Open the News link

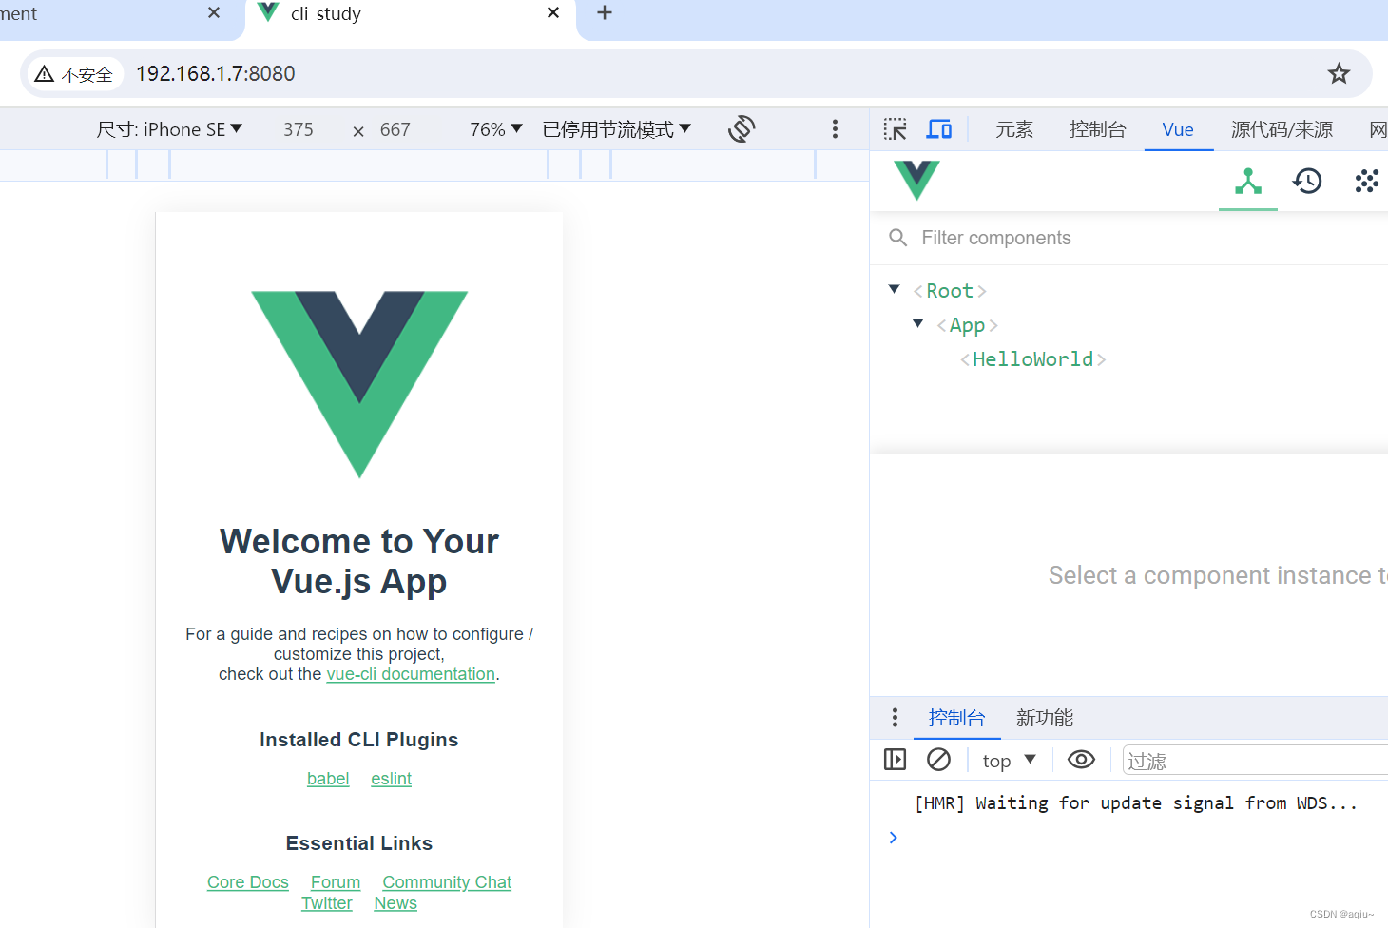pyautogui.click(x=395, y=903)
